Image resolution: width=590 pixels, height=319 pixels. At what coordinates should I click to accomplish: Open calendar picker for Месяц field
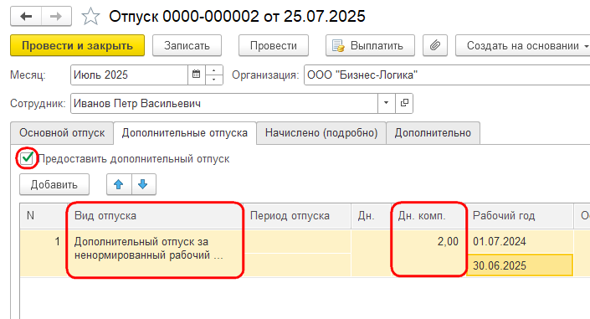pos(196,75)
